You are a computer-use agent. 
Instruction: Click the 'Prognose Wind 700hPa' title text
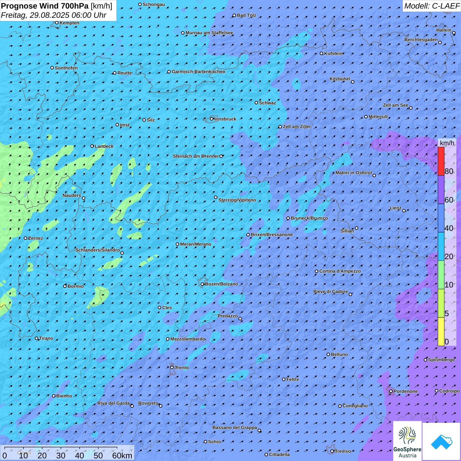tap(45, 6)
